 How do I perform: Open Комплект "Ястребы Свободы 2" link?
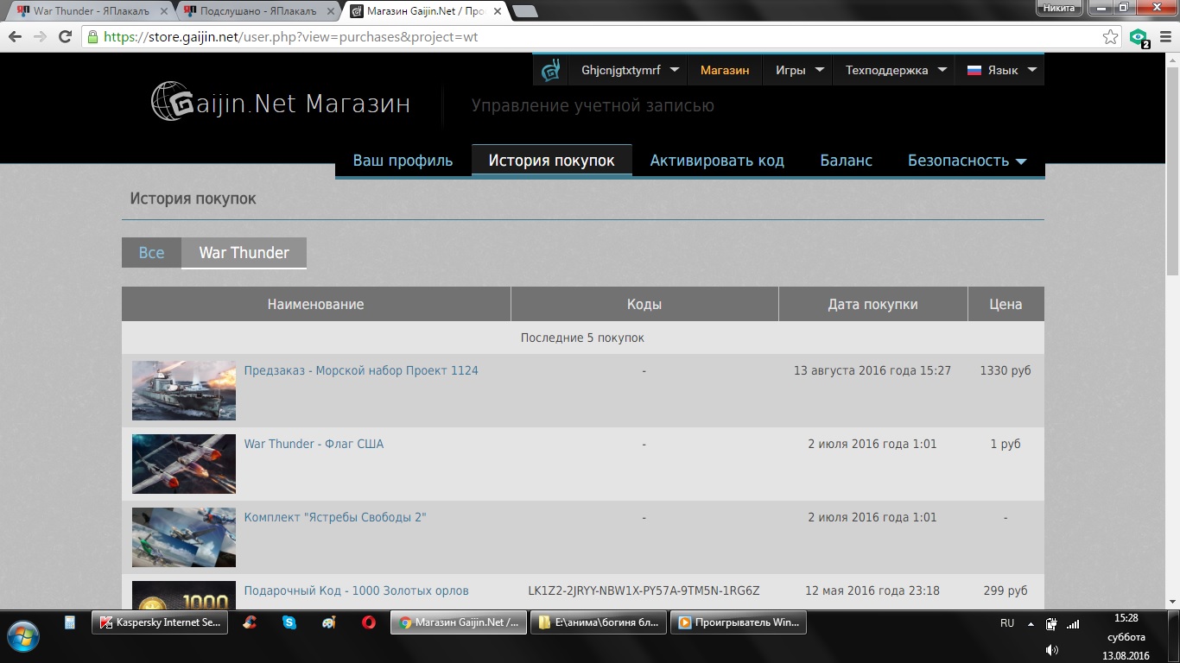[335, 517]
